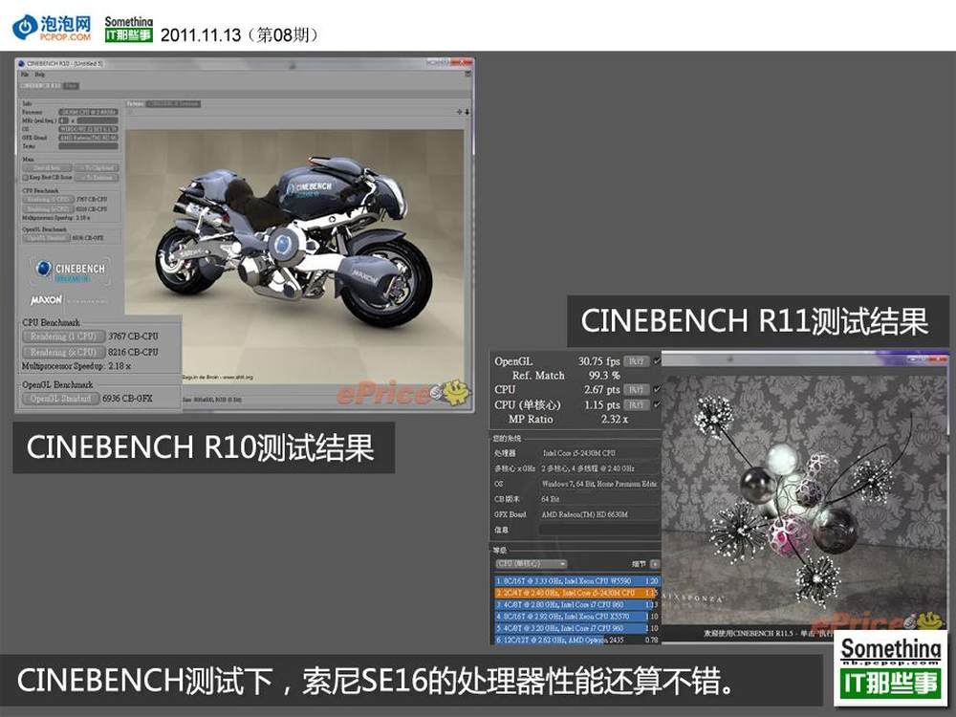
Task: Click the '3767 CB-CPU' score text
Action: (134, 337)
